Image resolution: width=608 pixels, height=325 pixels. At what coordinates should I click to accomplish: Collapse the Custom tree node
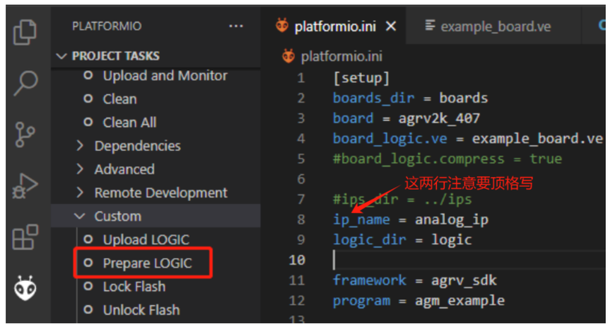(80, 216)
